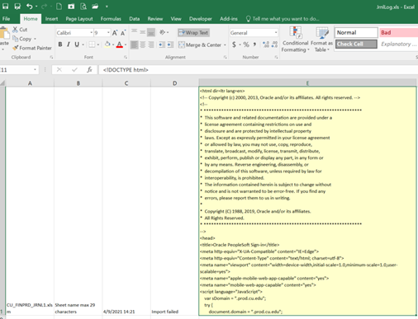Click the Copy icon
The image size is (418, 319).
[x=16, y=39]
